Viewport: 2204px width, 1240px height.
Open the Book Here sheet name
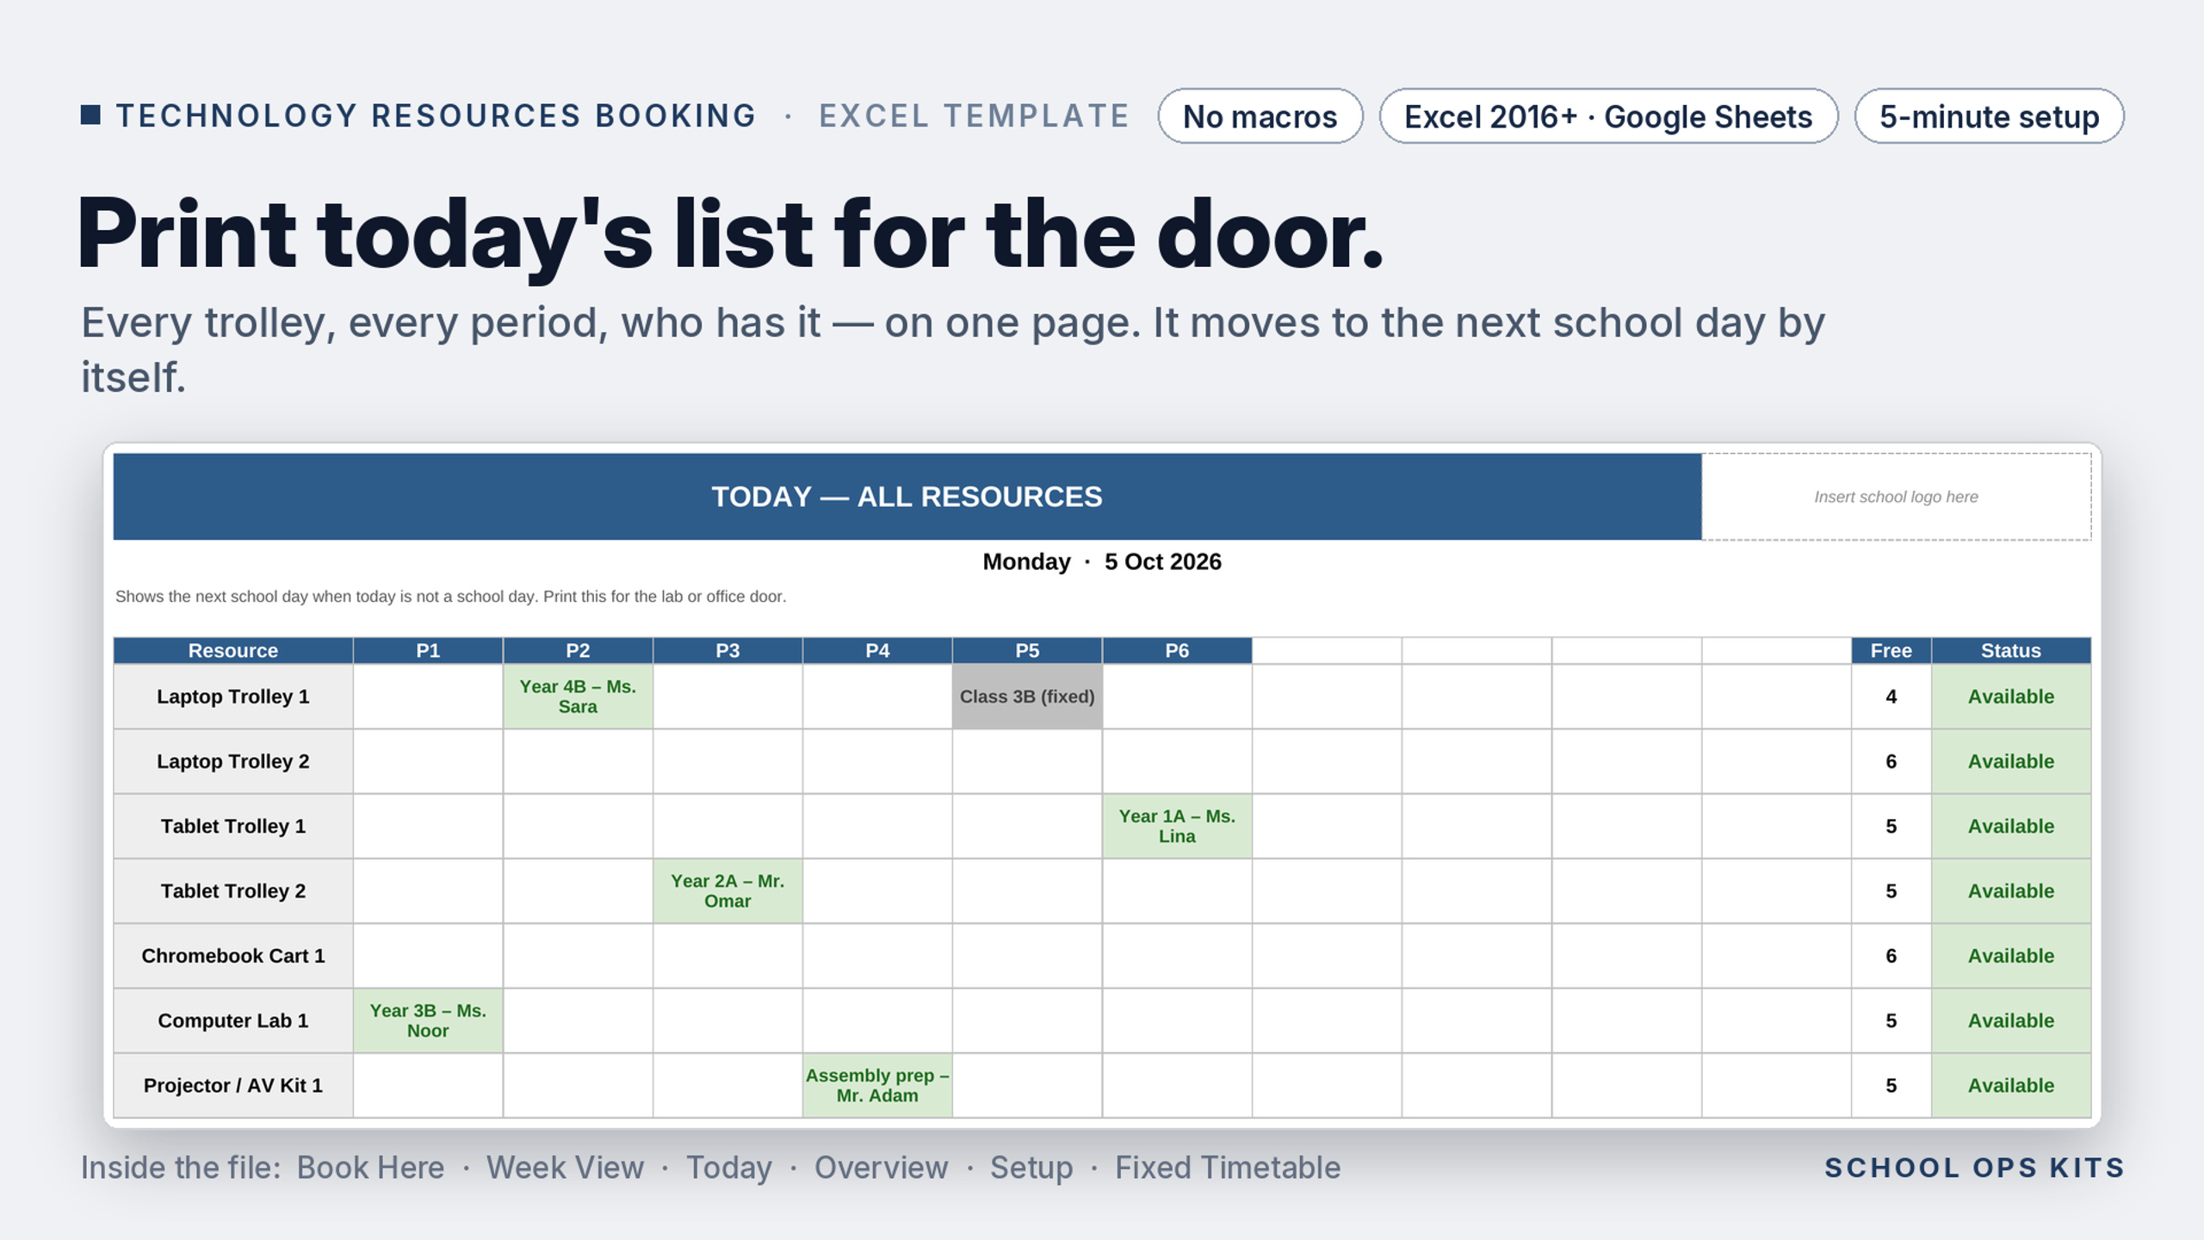[x=370, y=1168]
